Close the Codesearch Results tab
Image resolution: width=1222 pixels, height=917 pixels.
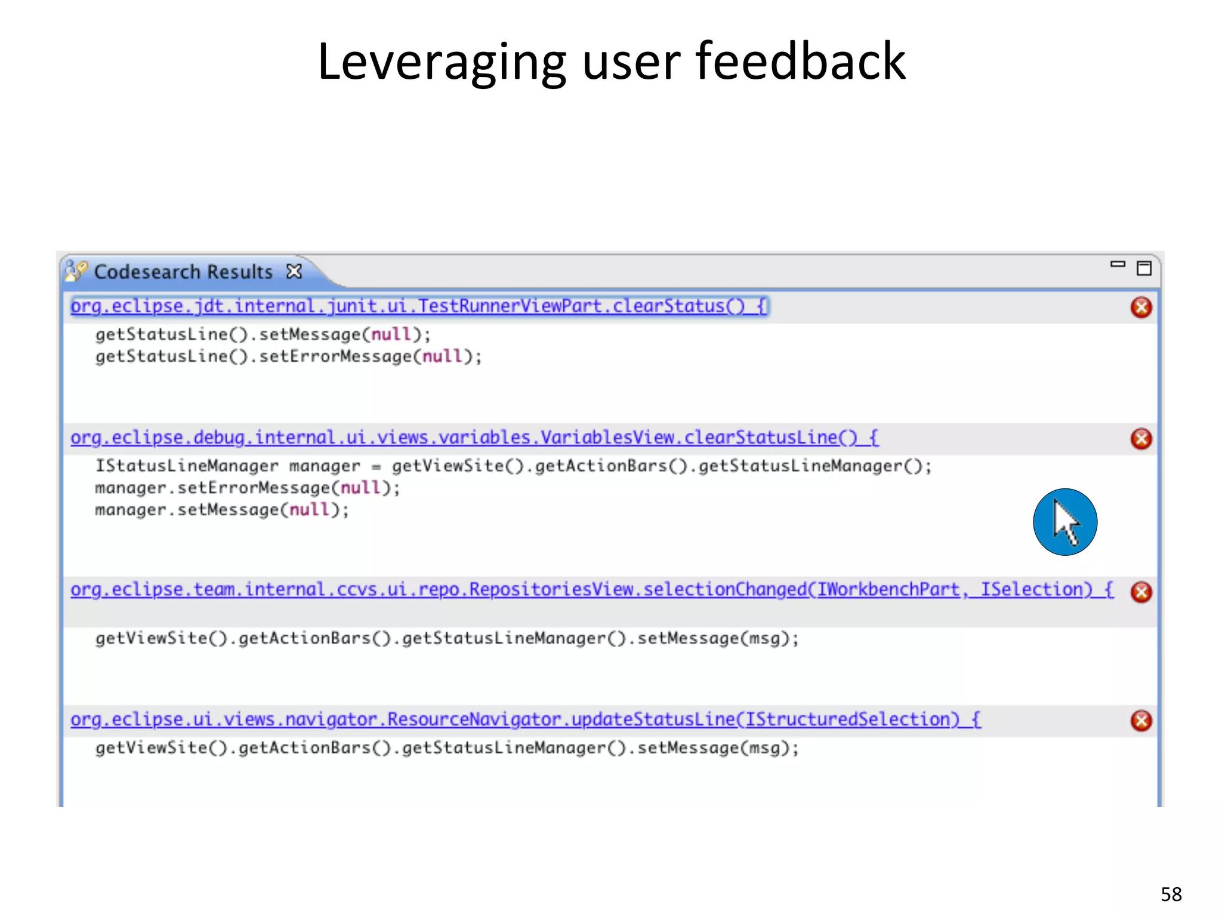(294, 272)
